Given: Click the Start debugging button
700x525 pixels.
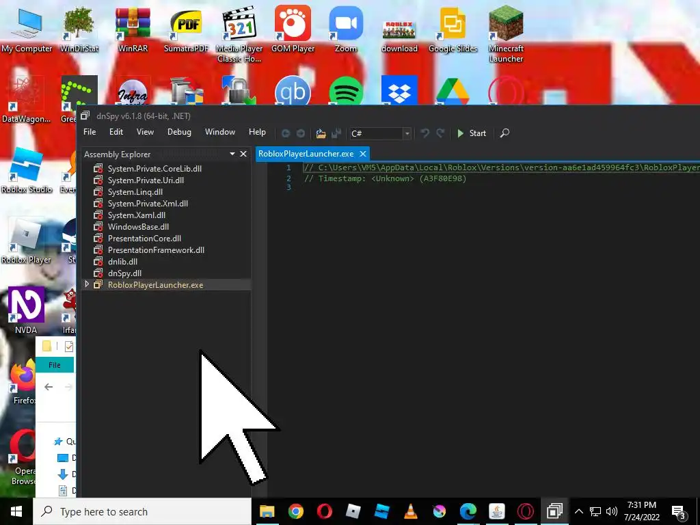Looking at the screenshot, I should pos(472,133).
